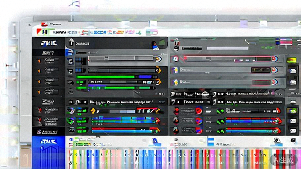Click the blue round icon below the bucket icon
The height and width of the screenshot is (169, 301).
[70, 52]
